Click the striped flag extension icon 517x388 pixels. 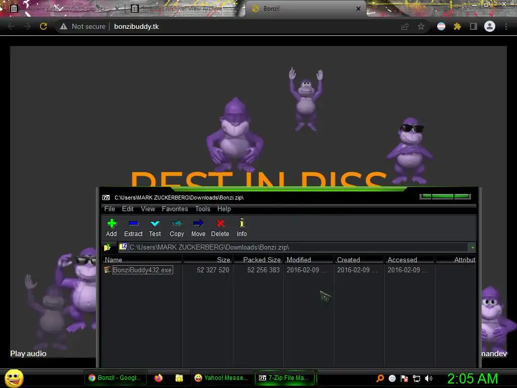pyautogui.click(x=441, y=26)
